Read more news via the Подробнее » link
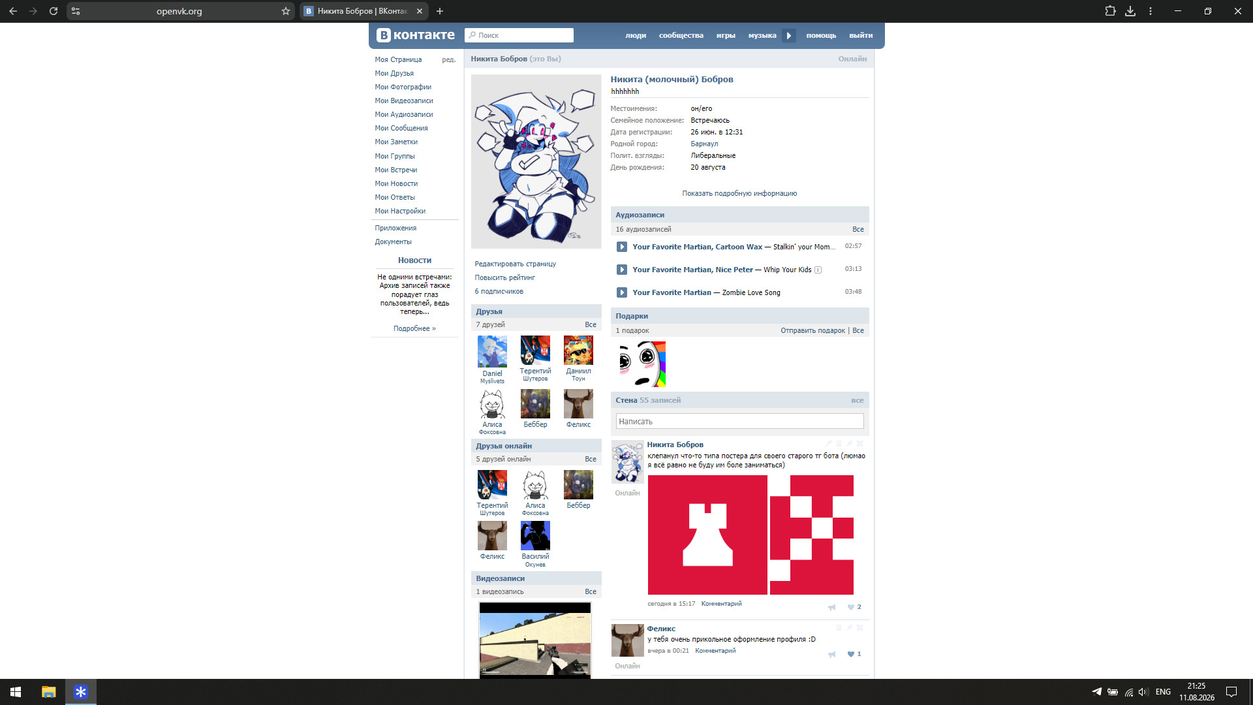Screen dimensions: 1253x705 pyautogui.click(x=414, y=328)
